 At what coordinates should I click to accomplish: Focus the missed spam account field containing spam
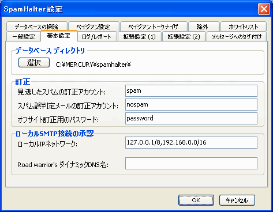(x=191, y=90)
